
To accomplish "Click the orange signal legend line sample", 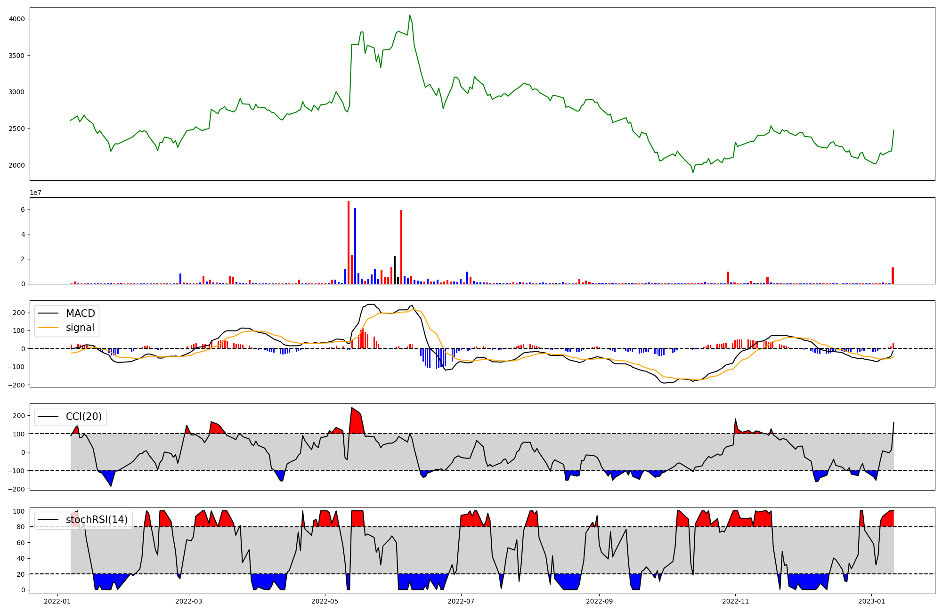I will [48, 328].
